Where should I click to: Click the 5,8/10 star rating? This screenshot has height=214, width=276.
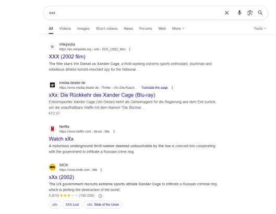click(63, 196)
